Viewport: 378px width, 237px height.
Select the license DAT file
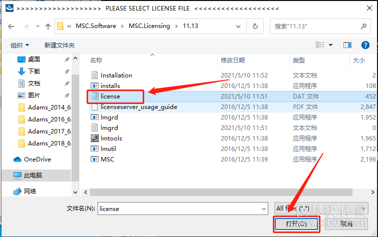pos(110,96)
